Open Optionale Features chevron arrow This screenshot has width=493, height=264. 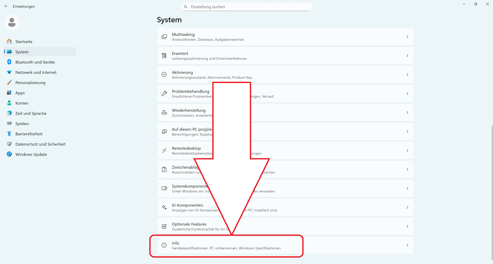coord(407,226)
